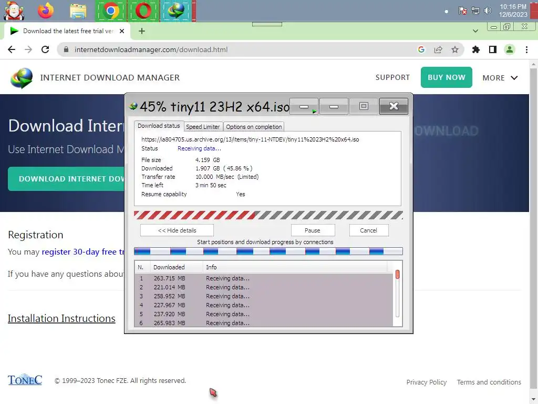Select connection row 2 with 221.014 MB

coord(264,287)
